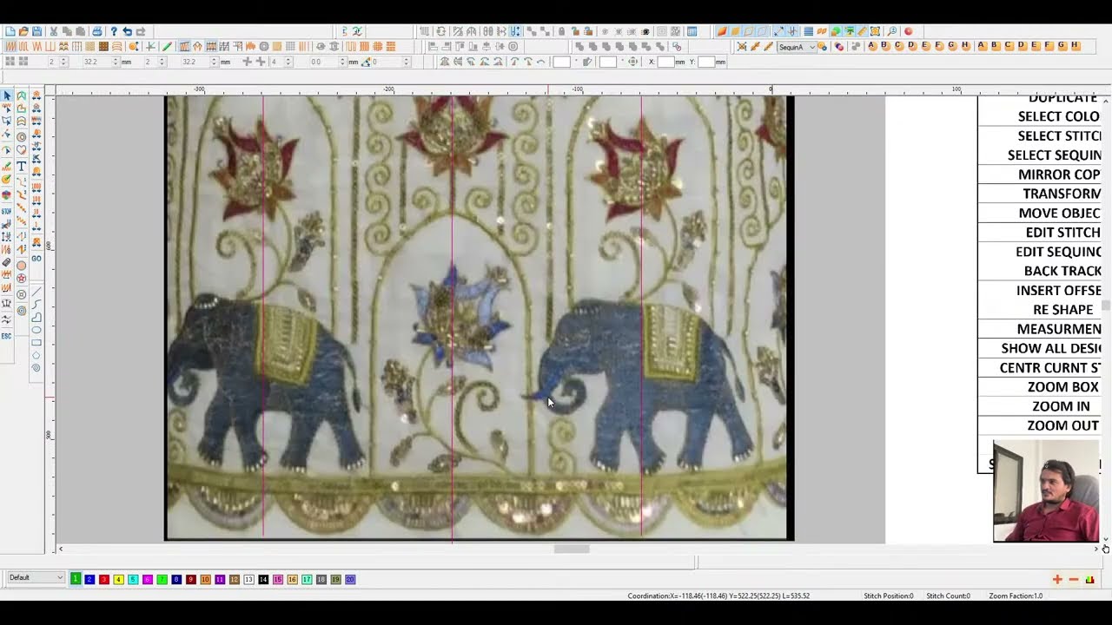Select yellow color swatch 4
Viewport: 1112px width, 625px height.
(x=118, y=579)
